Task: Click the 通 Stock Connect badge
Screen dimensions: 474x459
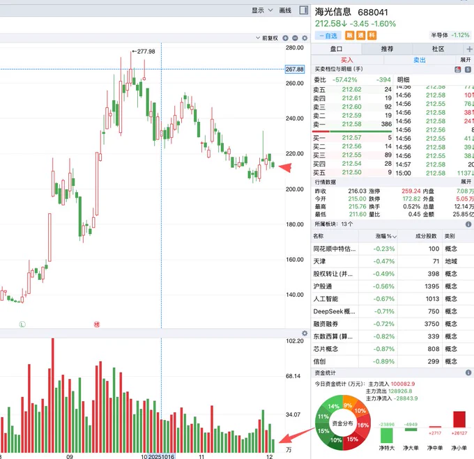Action: click(360, 36)
